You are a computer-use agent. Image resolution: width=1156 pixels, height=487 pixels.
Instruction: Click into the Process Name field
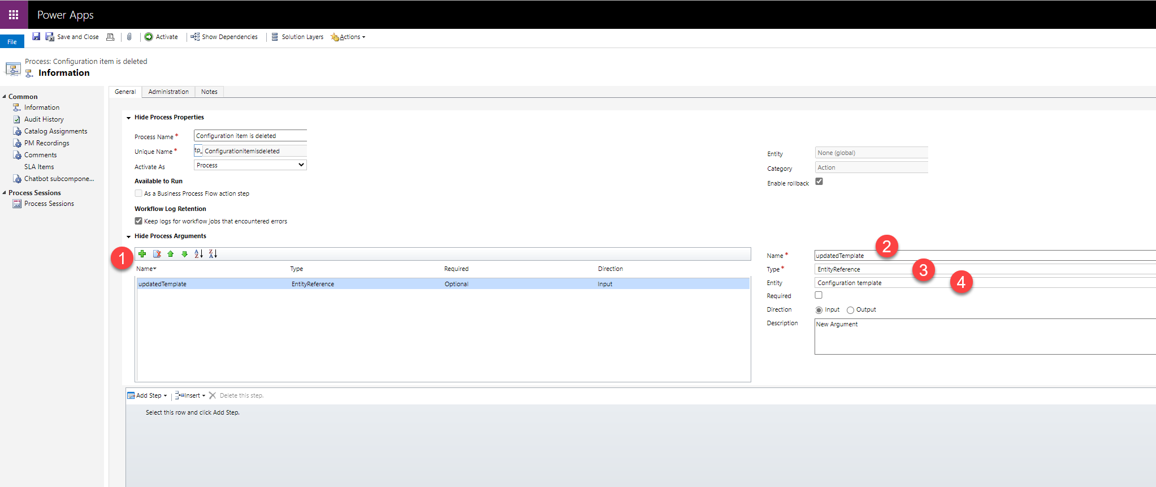click(250, 136)
